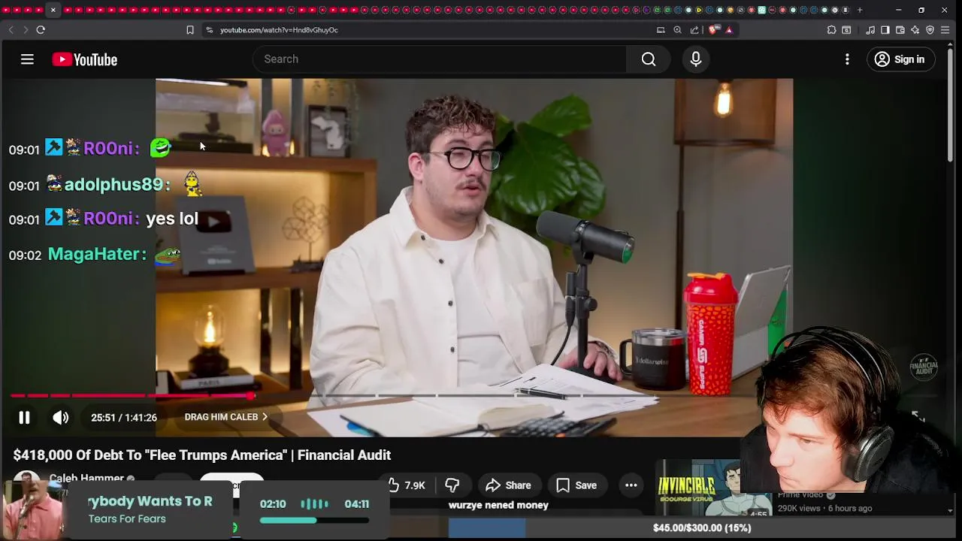Image resolution: width=962 pixels, height=541 pixels.
Task: Open the YouTube hamburger guide menu
Action: (x=27, y=59)
